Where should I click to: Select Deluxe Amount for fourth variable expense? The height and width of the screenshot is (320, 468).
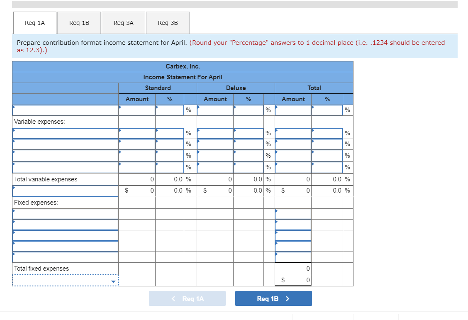(215, 167)
